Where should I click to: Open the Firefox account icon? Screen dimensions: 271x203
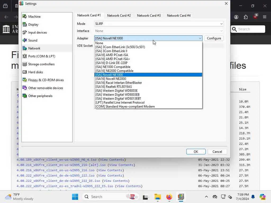236,17
